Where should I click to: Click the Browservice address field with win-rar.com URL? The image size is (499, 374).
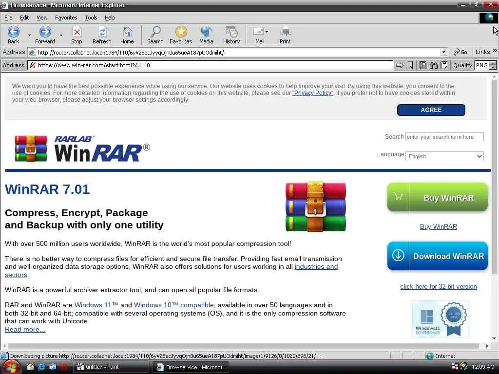[210, 65]
